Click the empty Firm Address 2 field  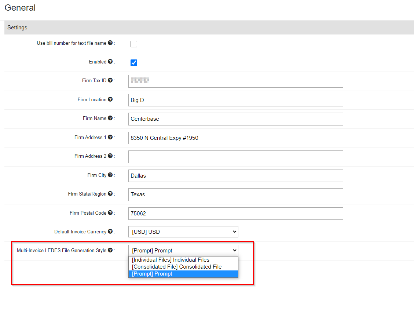coord(235,157)
